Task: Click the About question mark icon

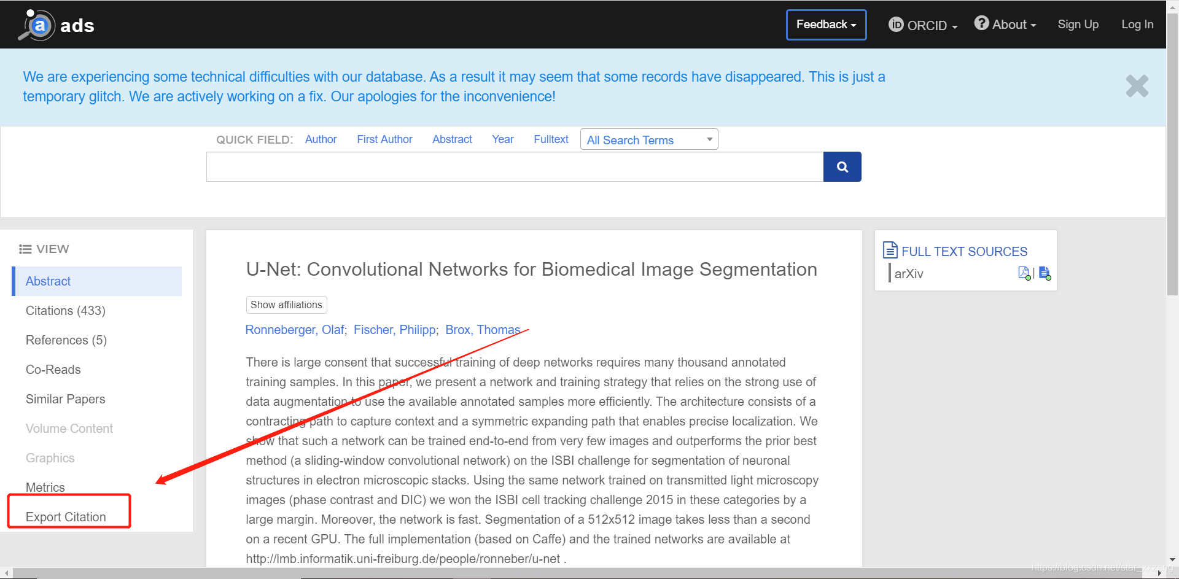Action: 981,23
